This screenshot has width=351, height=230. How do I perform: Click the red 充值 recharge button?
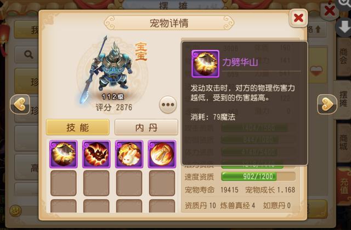(344, 186)
